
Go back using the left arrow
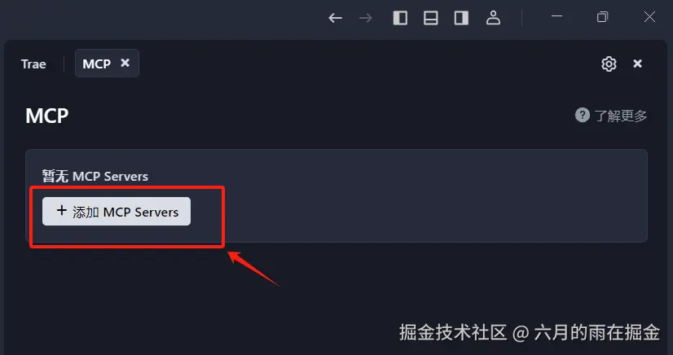[335, 18]
